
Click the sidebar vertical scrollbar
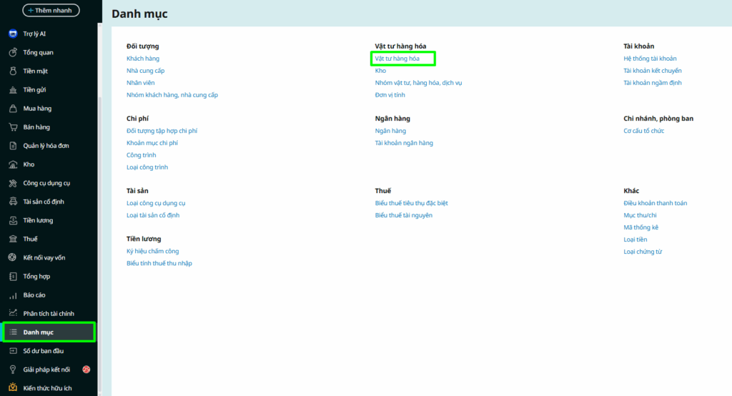[99, 214]
